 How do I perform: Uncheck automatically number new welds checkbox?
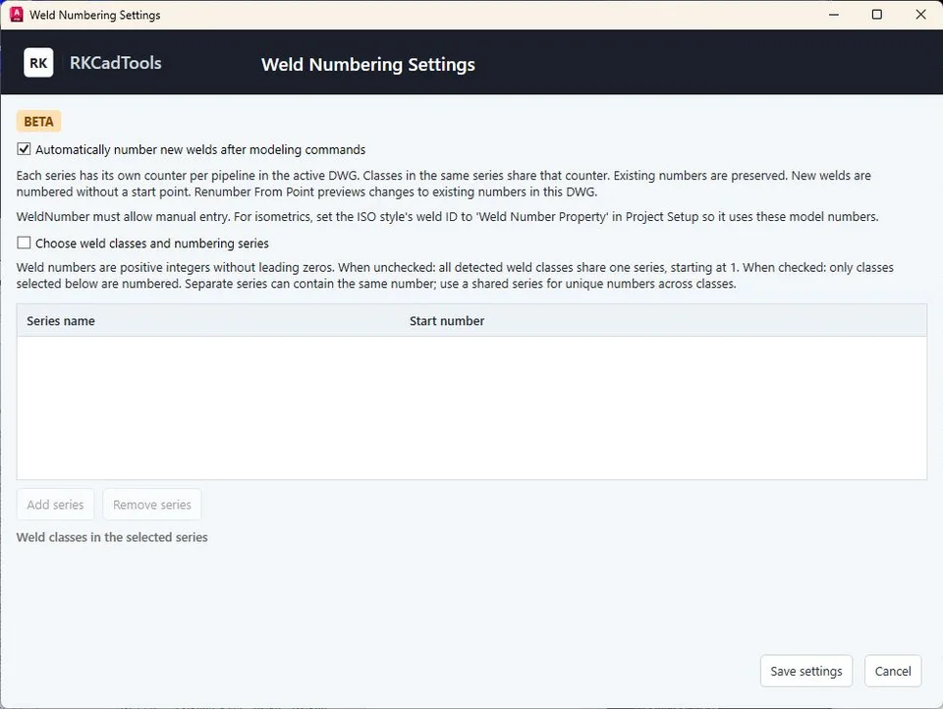pos(24,148)
